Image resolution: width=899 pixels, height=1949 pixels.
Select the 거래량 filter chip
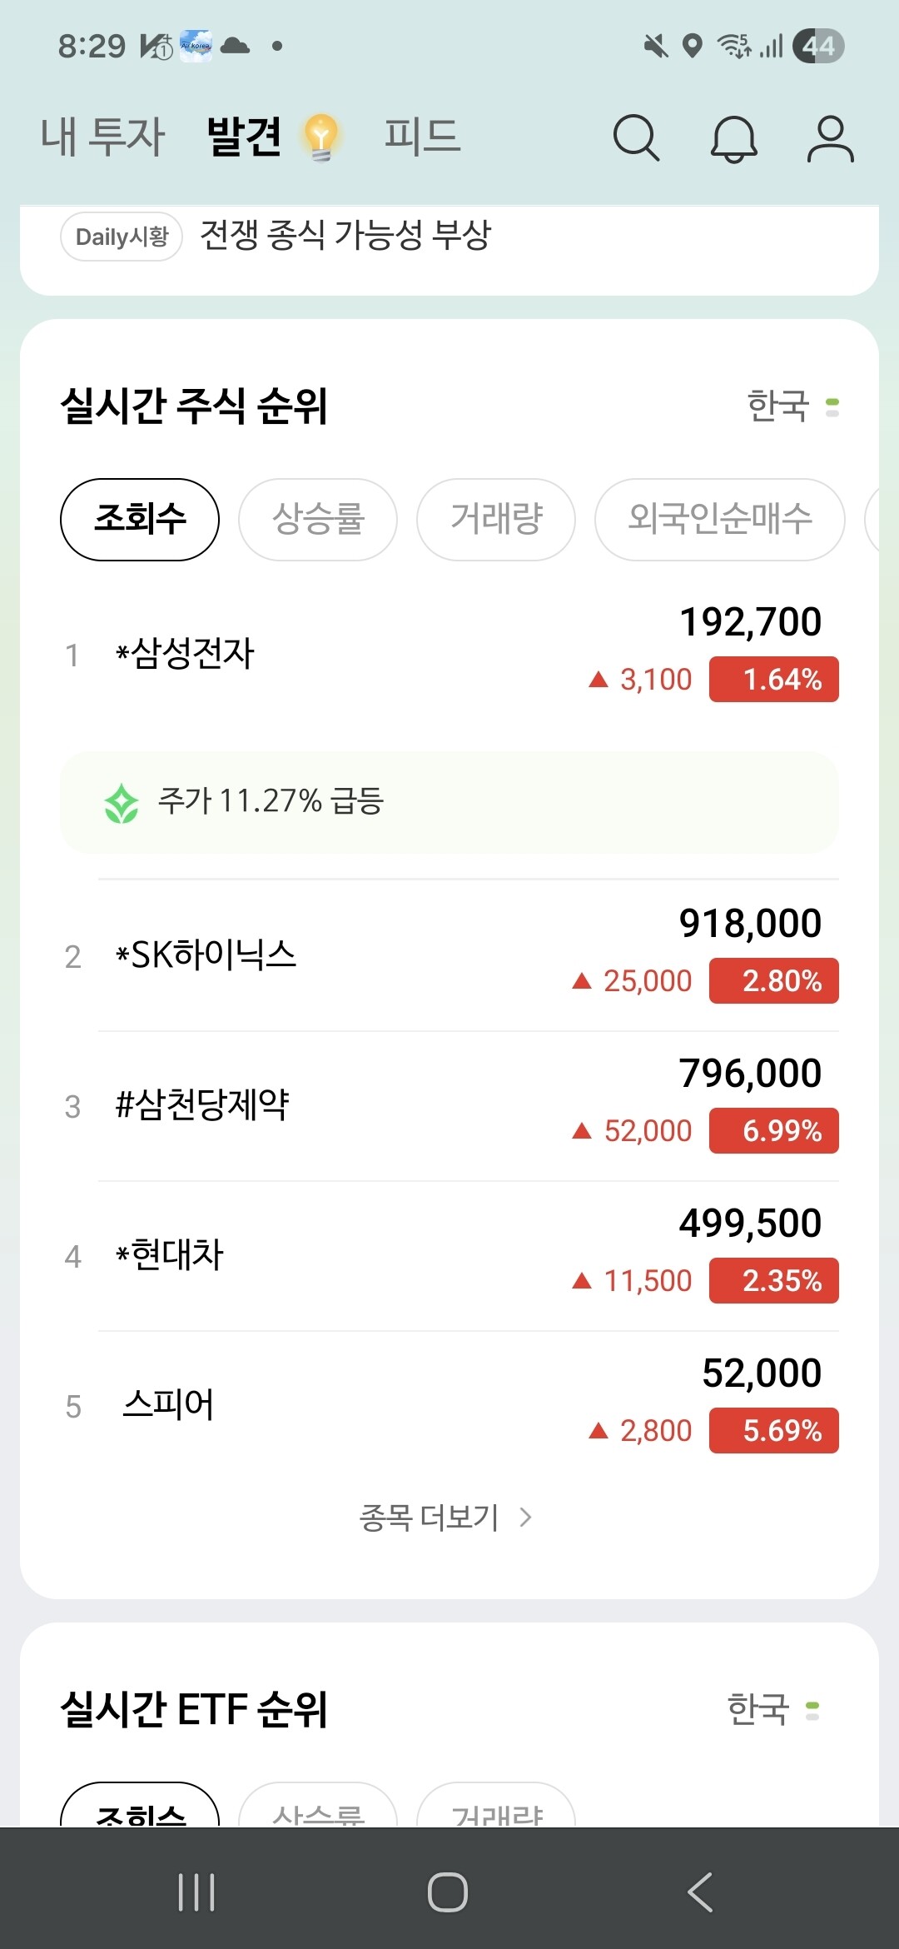(496, 520)
